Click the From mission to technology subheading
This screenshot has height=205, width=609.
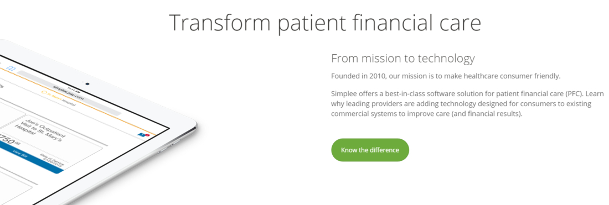click(402, 59)
